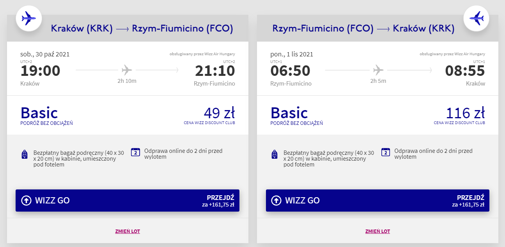Click the return flight airplane badge icon

(x=476, y=18)
